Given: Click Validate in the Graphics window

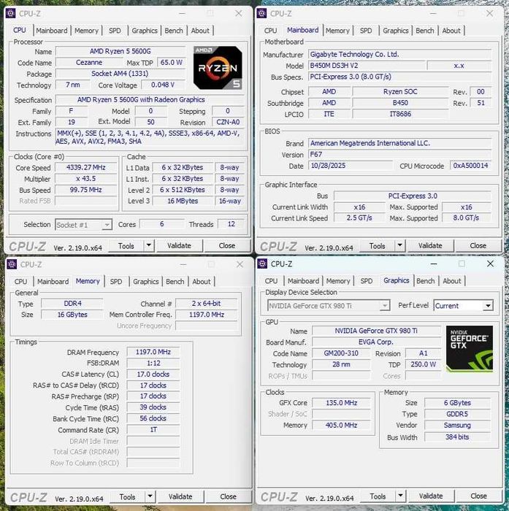Looking at the screenshot, I should click(x=431, y=496).
